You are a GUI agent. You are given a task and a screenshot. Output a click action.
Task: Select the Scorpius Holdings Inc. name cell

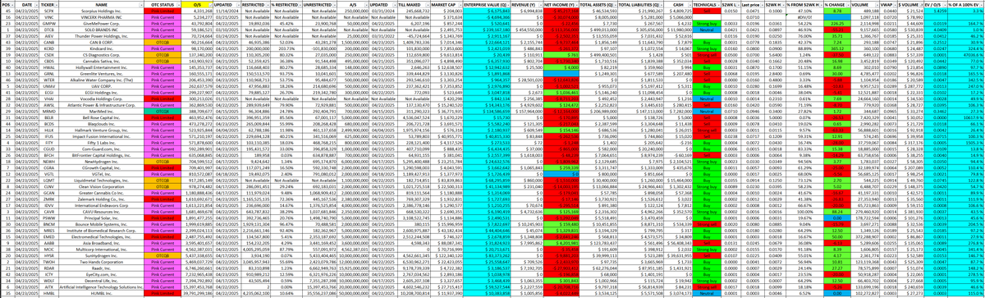pyautogui.click(x=102, y=11)
